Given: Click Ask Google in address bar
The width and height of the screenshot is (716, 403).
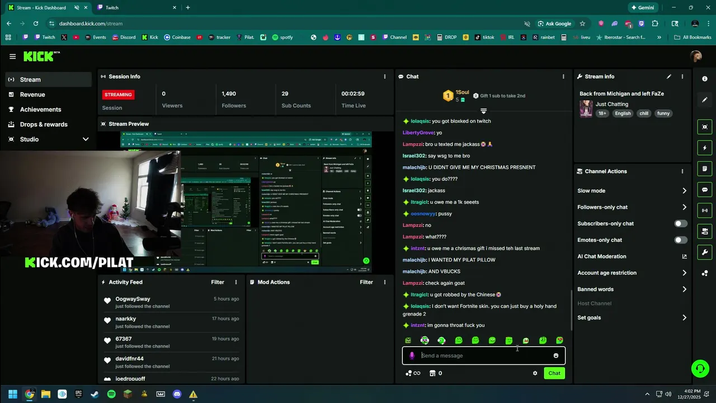Looking at the screenshot, I should pos(554,24).
